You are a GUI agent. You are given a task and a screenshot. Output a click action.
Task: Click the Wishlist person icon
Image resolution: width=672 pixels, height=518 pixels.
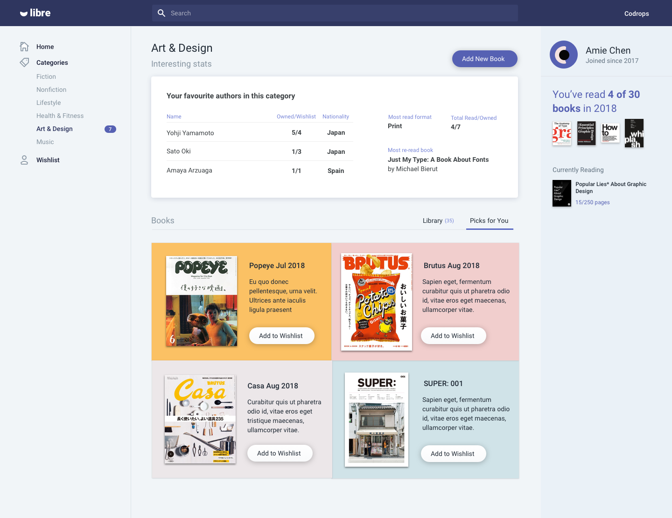coord(24,160)
